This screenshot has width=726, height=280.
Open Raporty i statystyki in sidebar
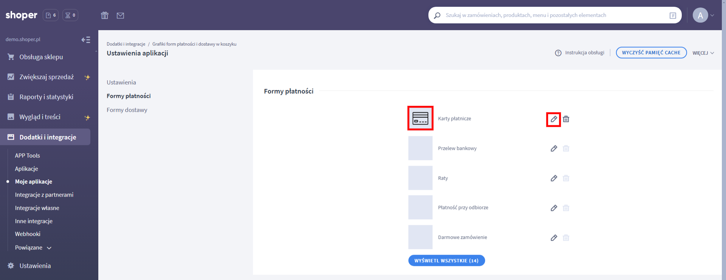click(46, 97)
